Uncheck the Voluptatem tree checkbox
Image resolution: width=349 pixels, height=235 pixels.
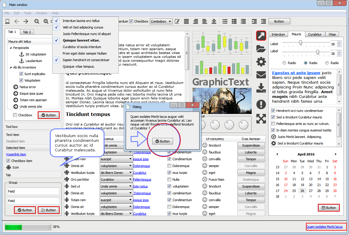coord(21,80)
